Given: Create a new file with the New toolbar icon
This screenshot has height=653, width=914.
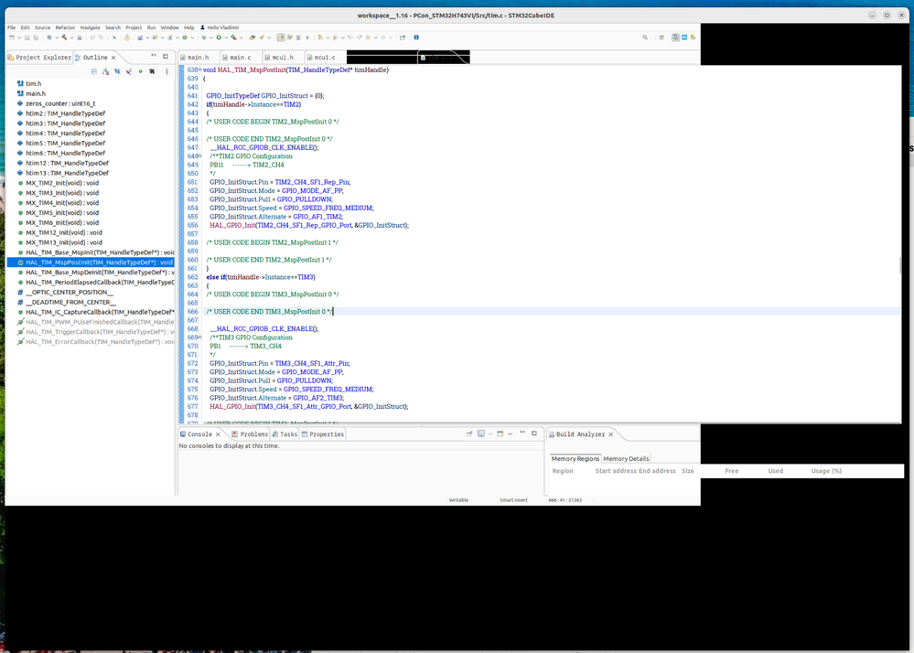Looking at the screenshot, I should click(11, 38).
